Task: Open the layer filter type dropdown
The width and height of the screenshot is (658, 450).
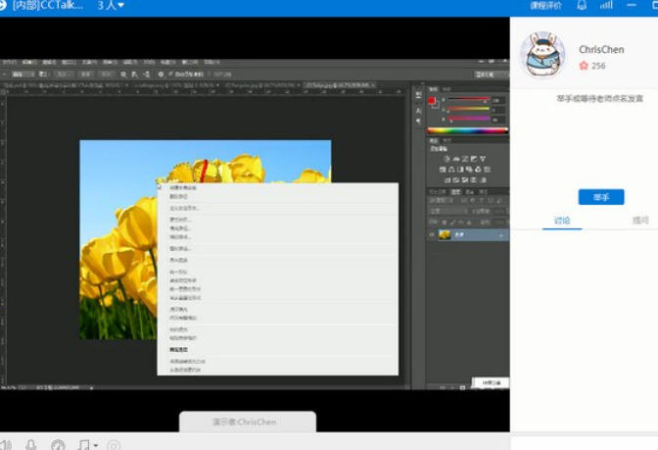Action: pyautogui.click(x=442, y=201)
